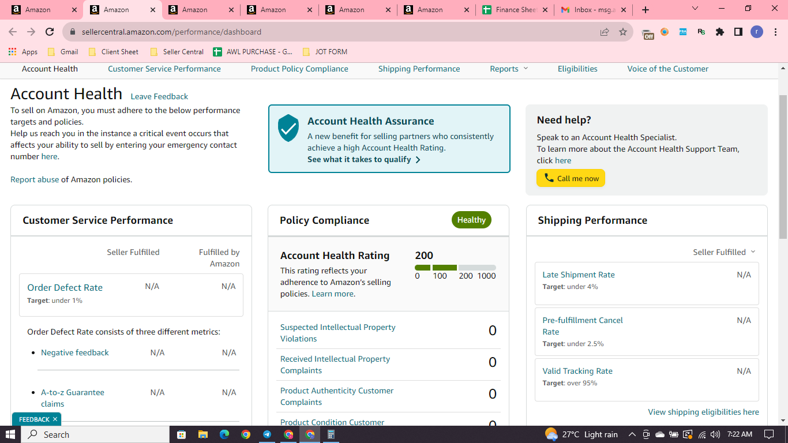The image size is (788, 443).
Task: Open the Windows Start menu
Action: click(x=10, y=434)
